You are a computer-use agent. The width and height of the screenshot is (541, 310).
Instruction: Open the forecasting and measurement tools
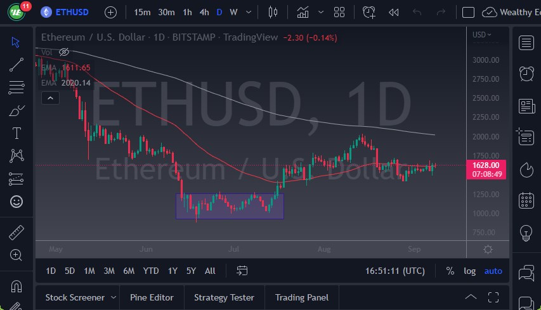[x=16, y=179]
